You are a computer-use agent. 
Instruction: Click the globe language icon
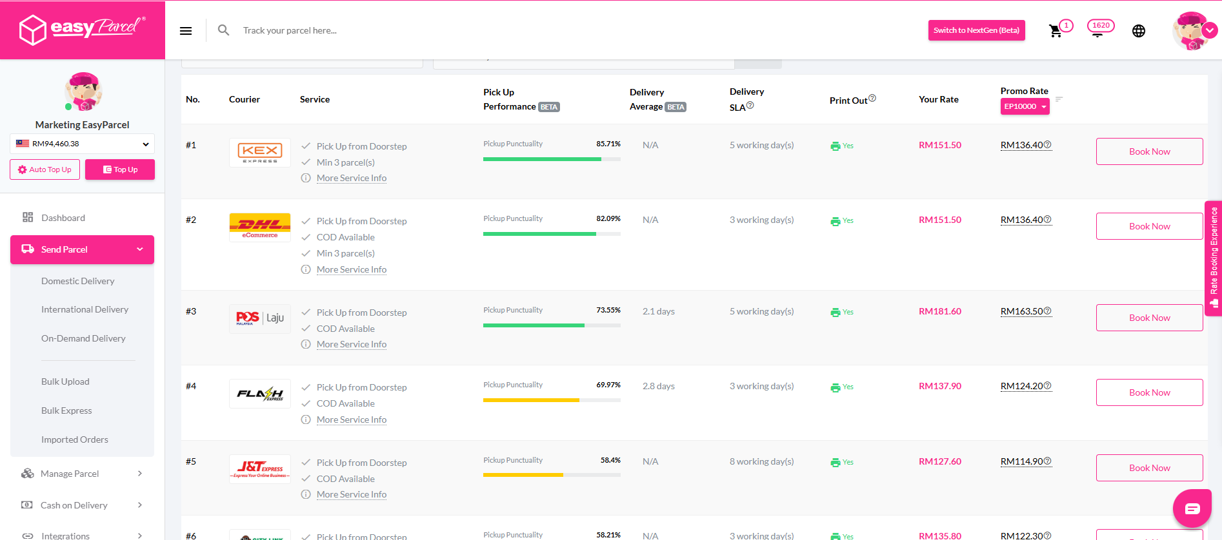coord(1139,31)
